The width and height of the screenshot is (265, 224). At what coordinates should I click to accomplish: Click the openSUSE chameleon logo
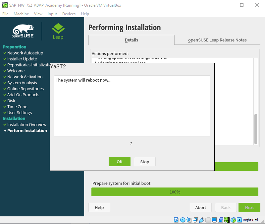point(23,31)
